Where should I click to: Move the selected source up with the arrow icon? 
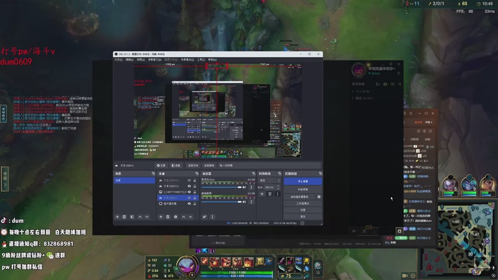tap(183, 217)
